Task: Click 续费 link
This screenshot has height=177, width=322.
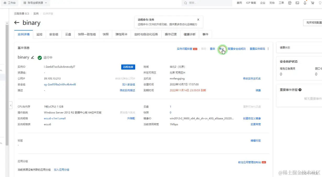Action: pyautogui.click(x=258, y=90)
